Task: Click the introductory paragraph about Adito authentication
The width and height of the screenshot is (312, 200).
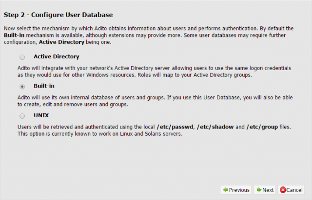Action: (x=149, y=35)
